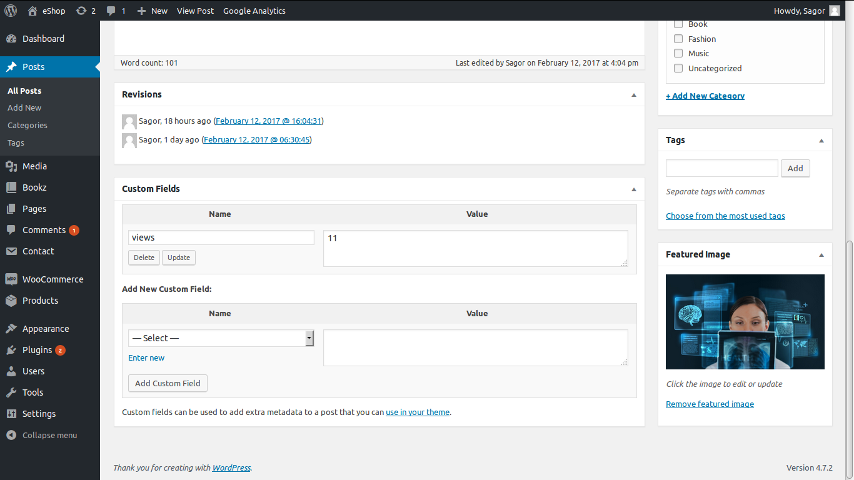Click Google Analytics in the admin bar
854x480 pixels.
coord(254,11)
